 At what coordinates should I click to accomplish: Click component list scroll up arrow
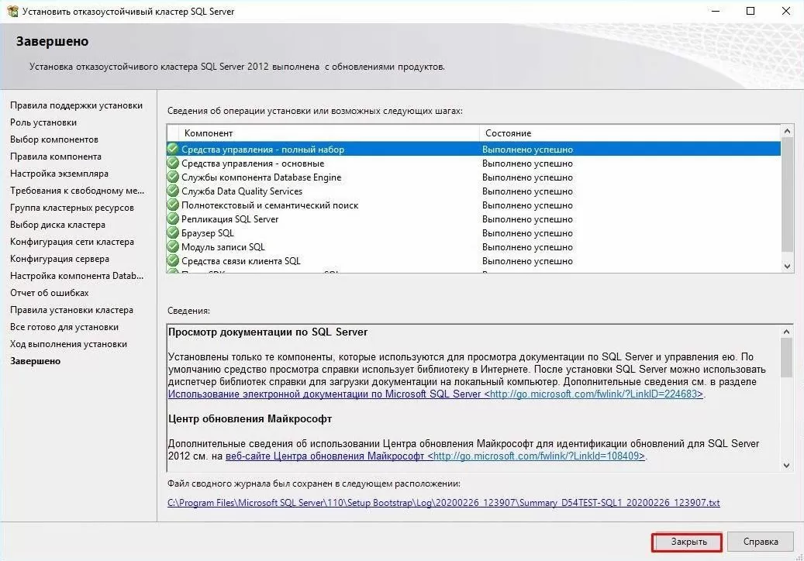coord(787,131)
